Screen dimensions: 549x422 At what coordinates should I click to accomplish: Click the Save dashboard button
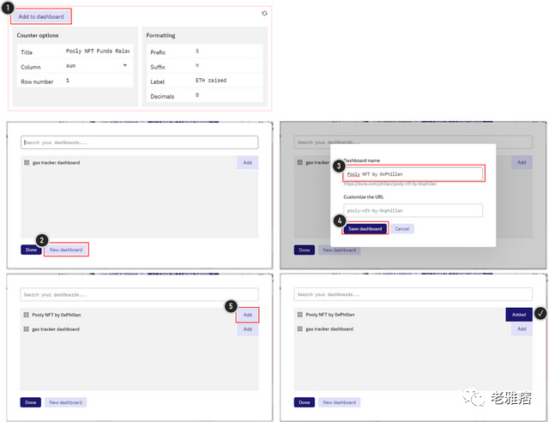point(365,229)
